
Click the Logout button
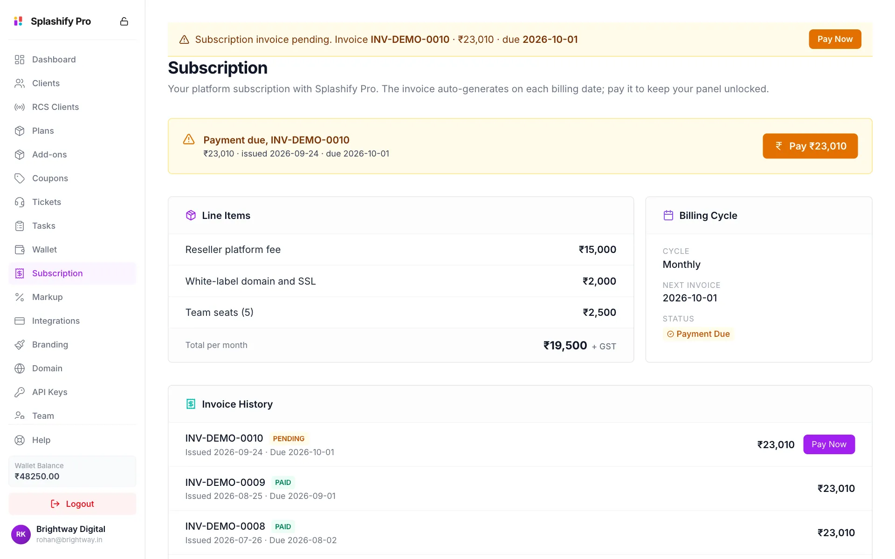coord(72,504)
